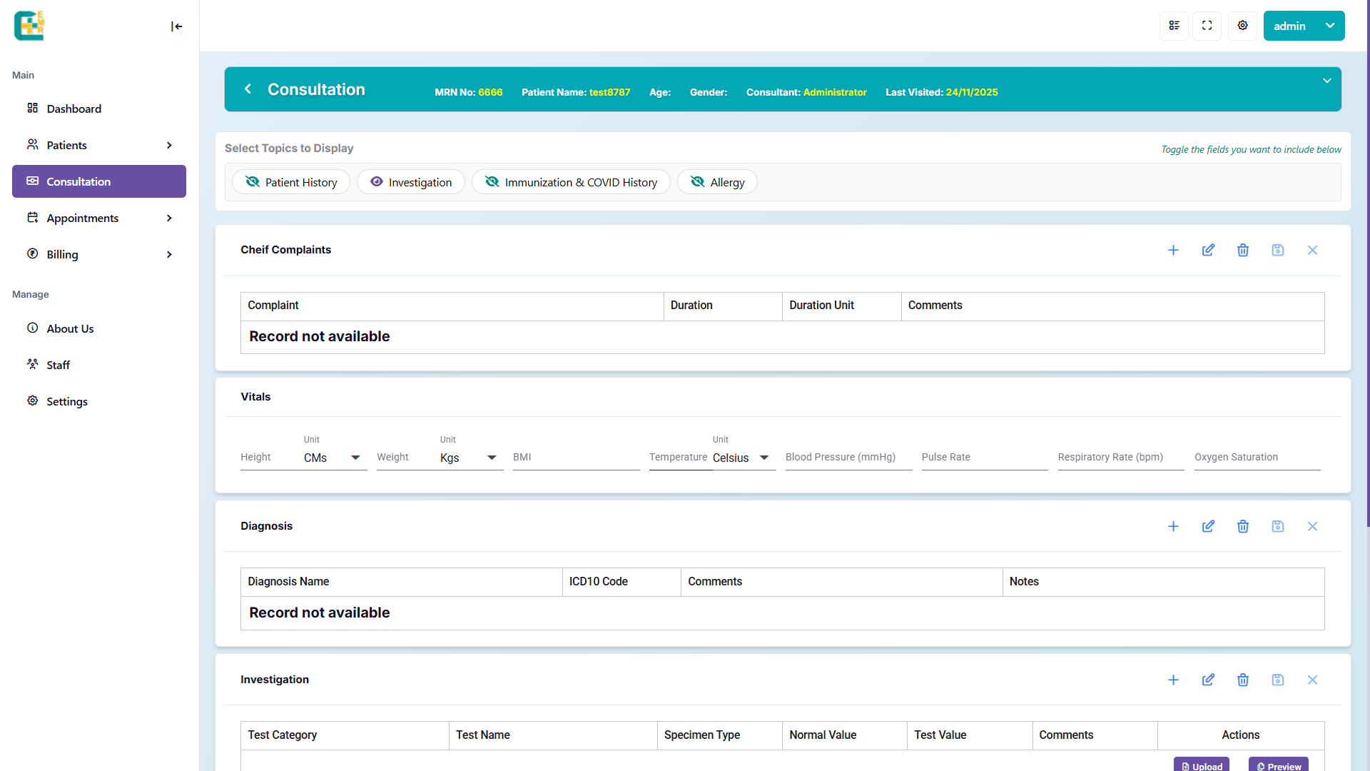Show the Allergy topic
The width and height of the screenshot is (1370, 771).
(717, 182)
